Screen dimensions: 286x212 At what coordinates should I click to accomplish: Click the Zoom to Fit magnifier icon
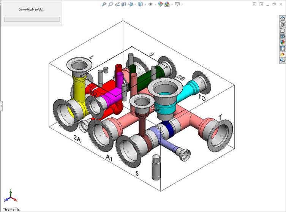(x=104, y=4)
